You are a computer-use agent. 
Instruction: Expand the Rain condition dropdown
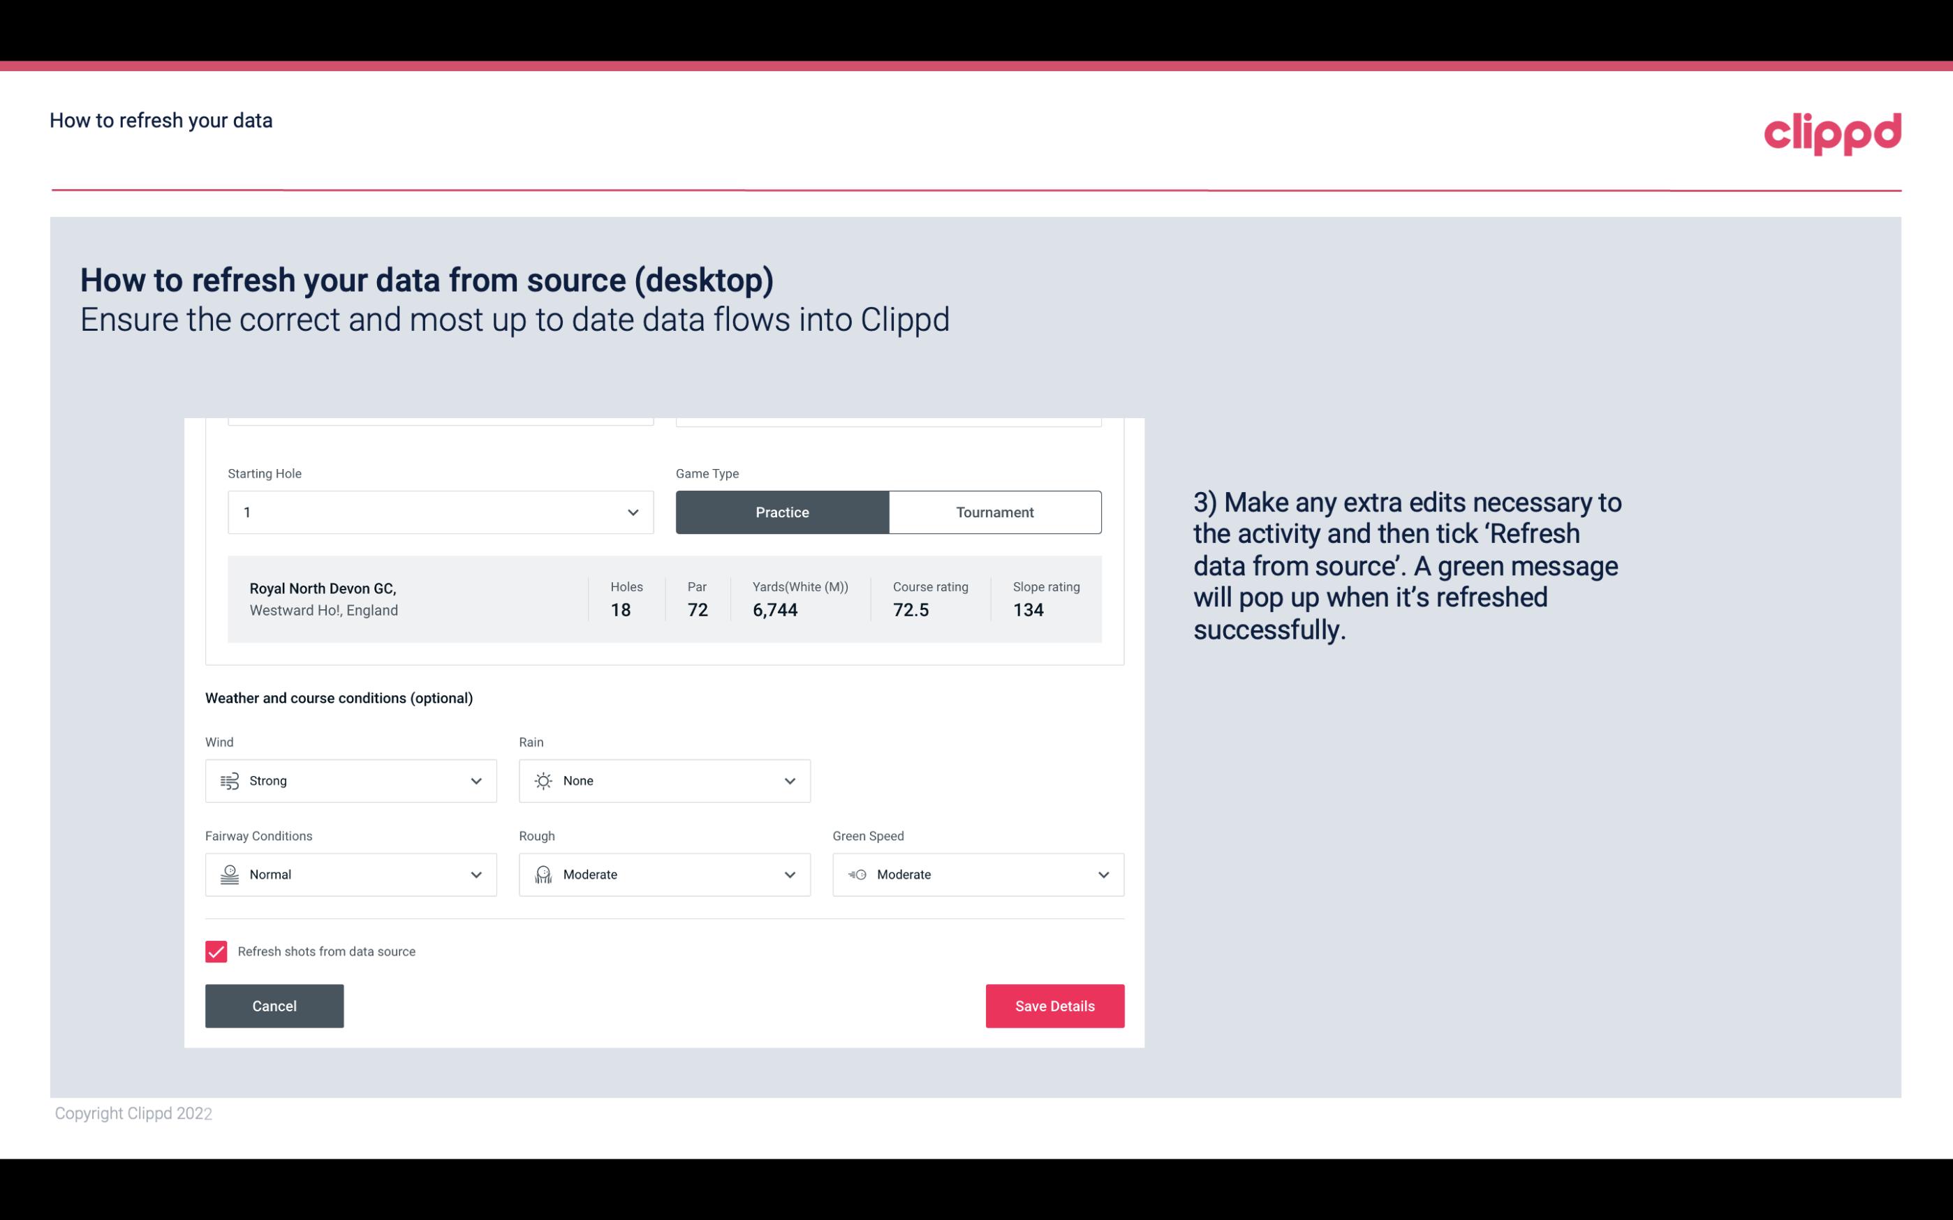click(x=789, y=780)
